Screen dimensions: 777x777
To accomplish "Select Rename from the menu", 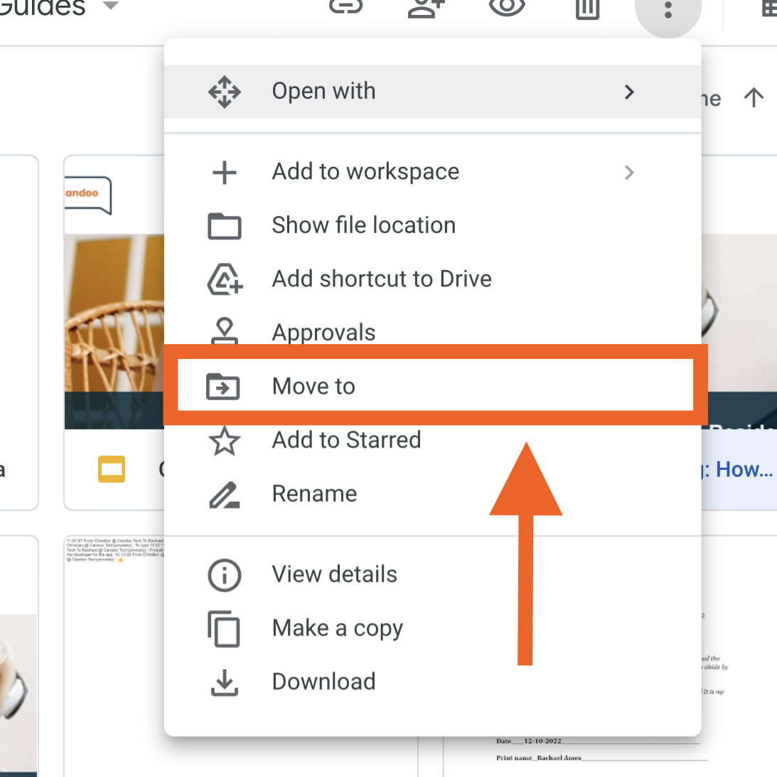I will (x=432, y=493).
